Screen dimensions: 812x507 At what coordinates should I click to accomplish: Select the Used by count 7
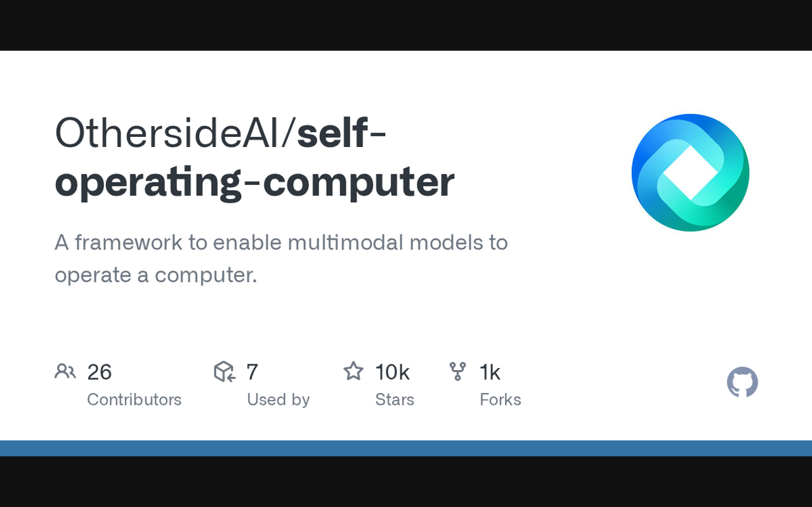point(252,372)
